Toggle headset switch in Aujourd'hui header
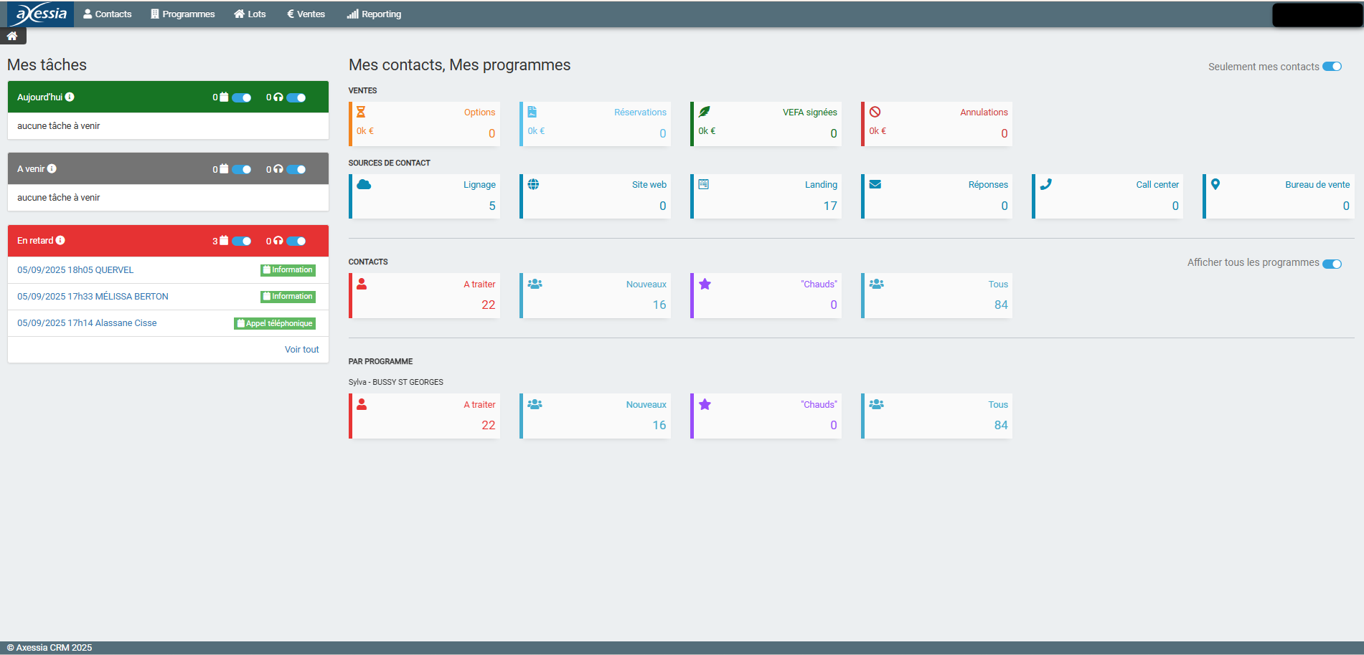 coord(296,97)
